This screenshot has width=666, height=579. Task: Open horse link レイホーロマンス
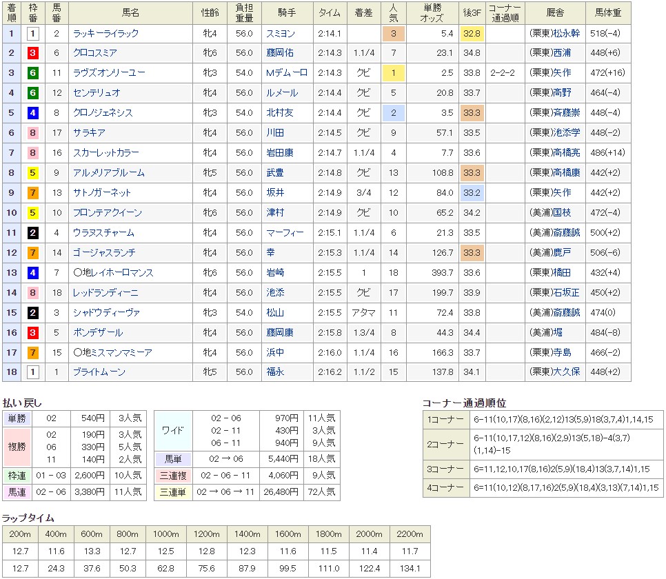pos(123,273)
